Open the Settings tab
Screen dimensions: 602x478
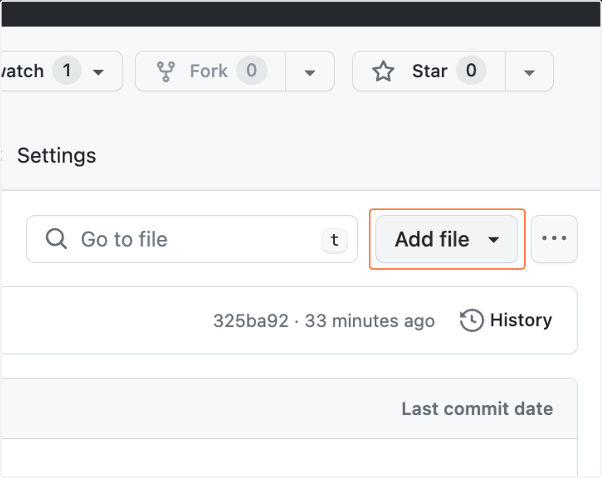pyautogui.click(x=57, y=156)
